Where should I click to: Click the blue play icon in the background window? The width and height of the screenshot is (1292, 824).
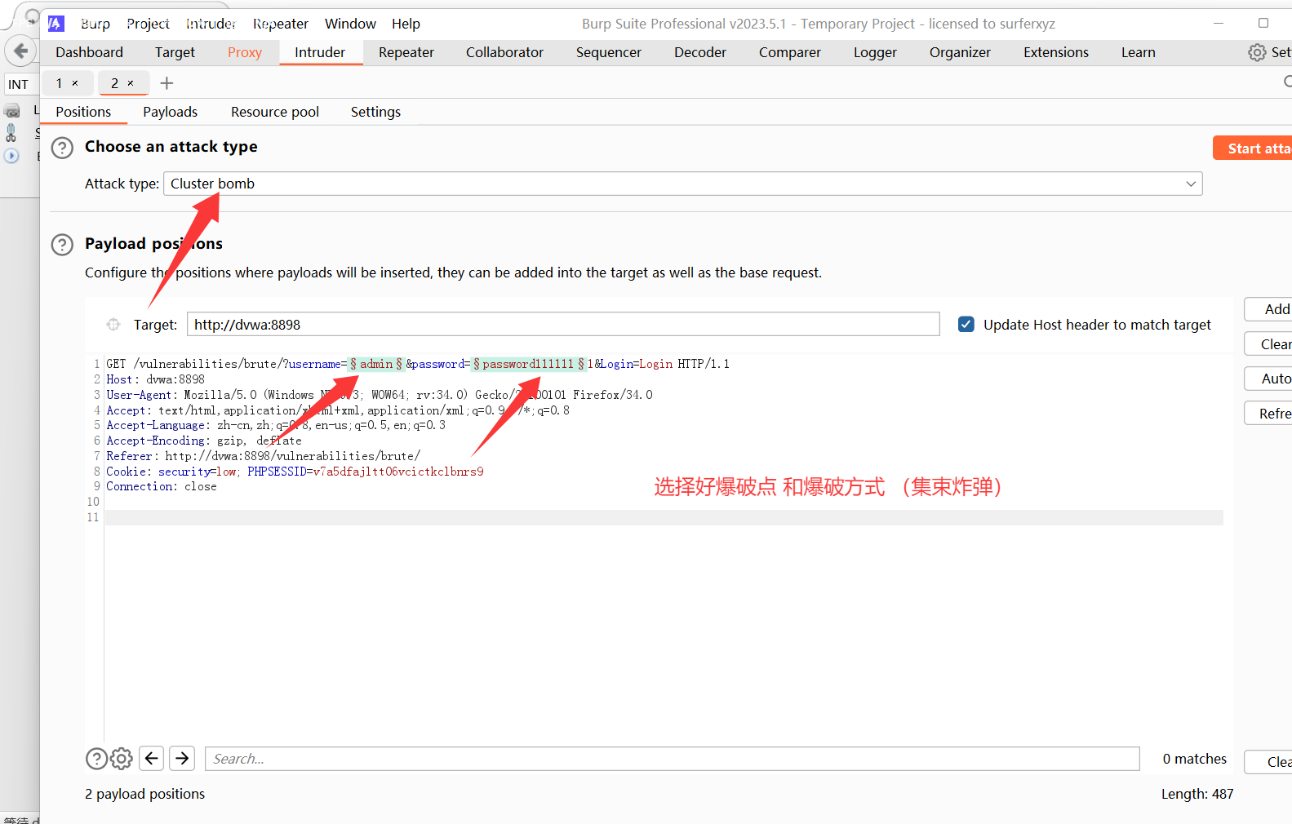coord(11,155)
